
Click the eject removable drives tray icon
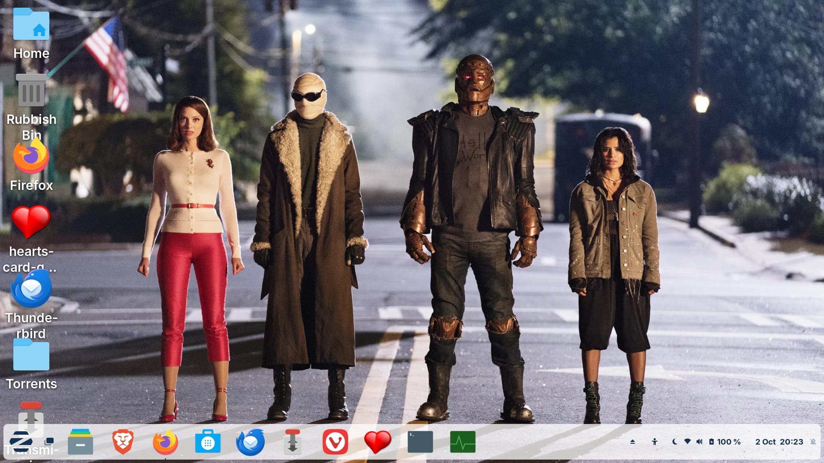[633, 442]
